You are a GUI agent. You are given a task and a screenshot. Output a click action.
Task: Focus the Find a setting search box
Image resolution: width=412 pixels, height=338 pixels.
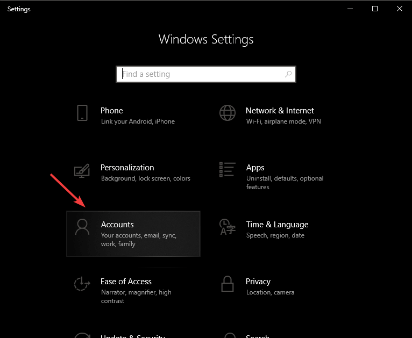click(x=206, y=74)
